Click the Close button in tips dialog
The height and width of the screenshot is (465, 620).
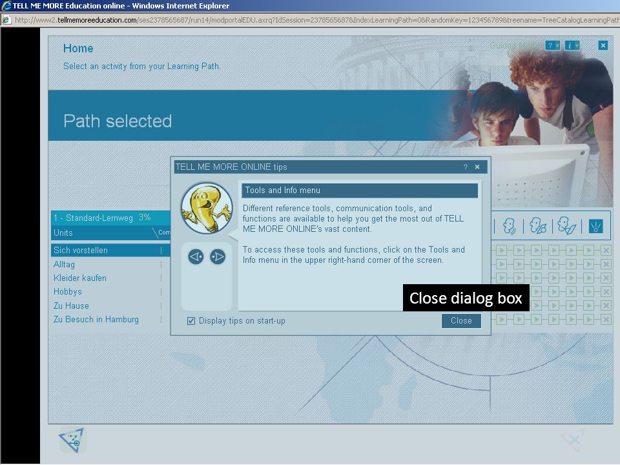[461, 321]
